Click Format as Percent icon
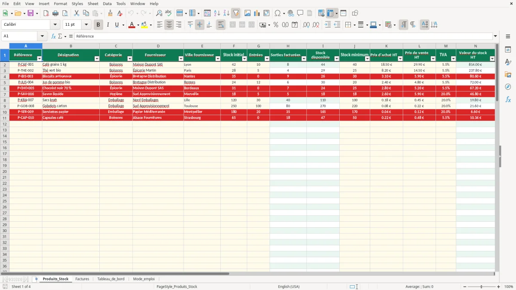This screenshot has height=290, width=516. tap(276, 25)
